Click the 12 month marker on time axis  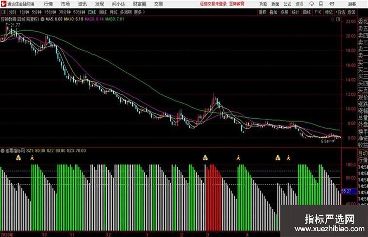point(108,235)
